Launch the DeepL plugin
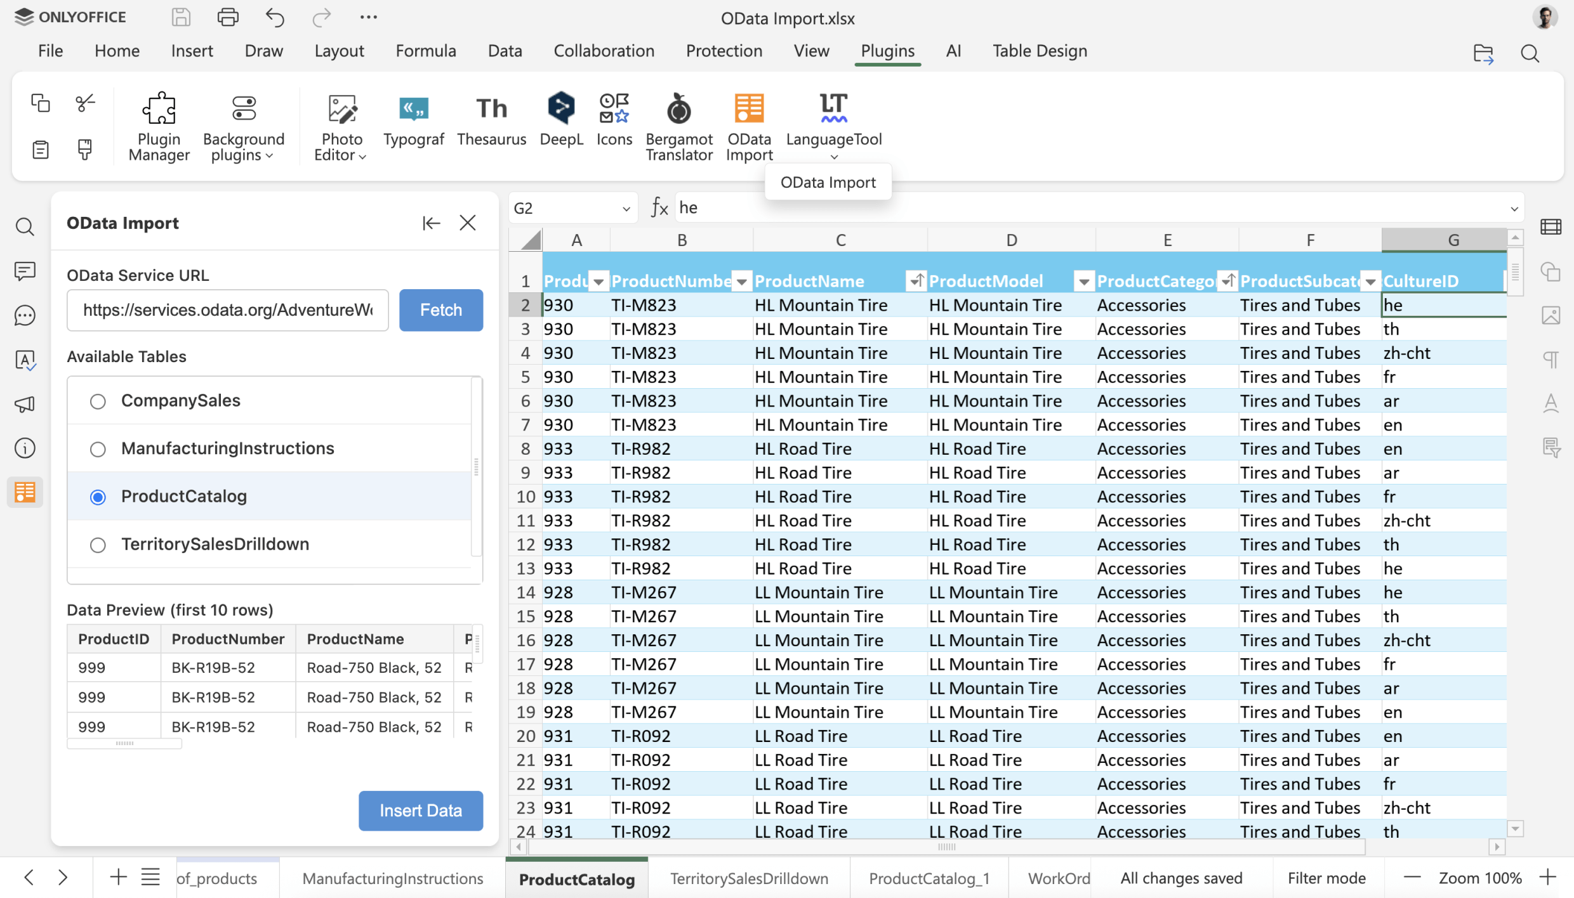The image size is (1574, 898). click(561, 119)
